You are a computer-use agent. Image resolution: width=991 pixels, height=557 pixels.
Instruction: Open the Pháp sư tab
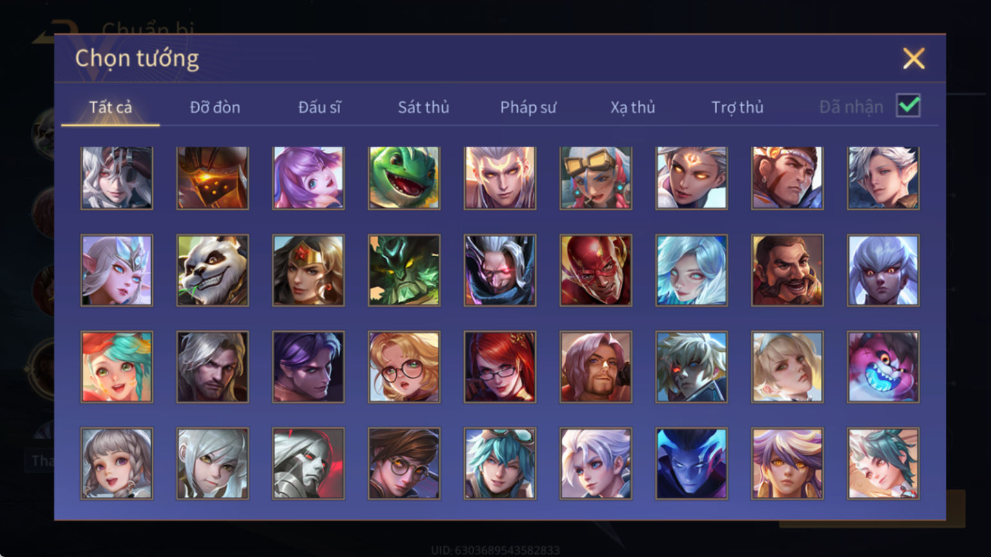[x=528, y=107]
